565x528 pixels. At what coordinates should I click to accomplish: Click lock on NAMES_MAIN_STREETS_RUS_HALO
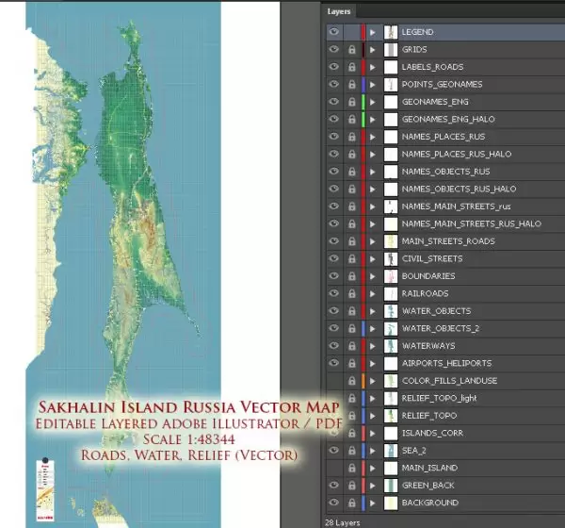351,223
